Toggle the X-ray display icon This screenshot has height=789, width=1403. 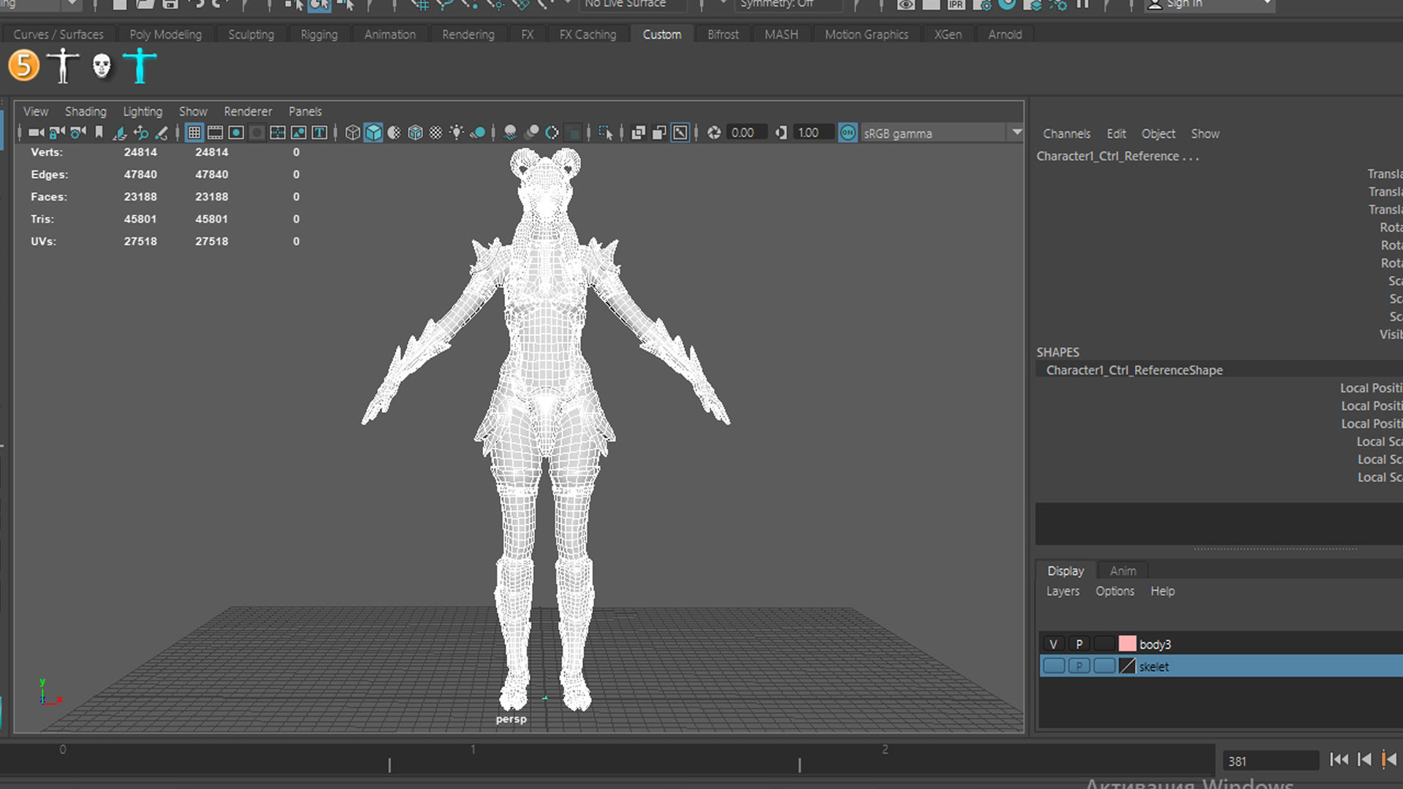tap(638, 132)
